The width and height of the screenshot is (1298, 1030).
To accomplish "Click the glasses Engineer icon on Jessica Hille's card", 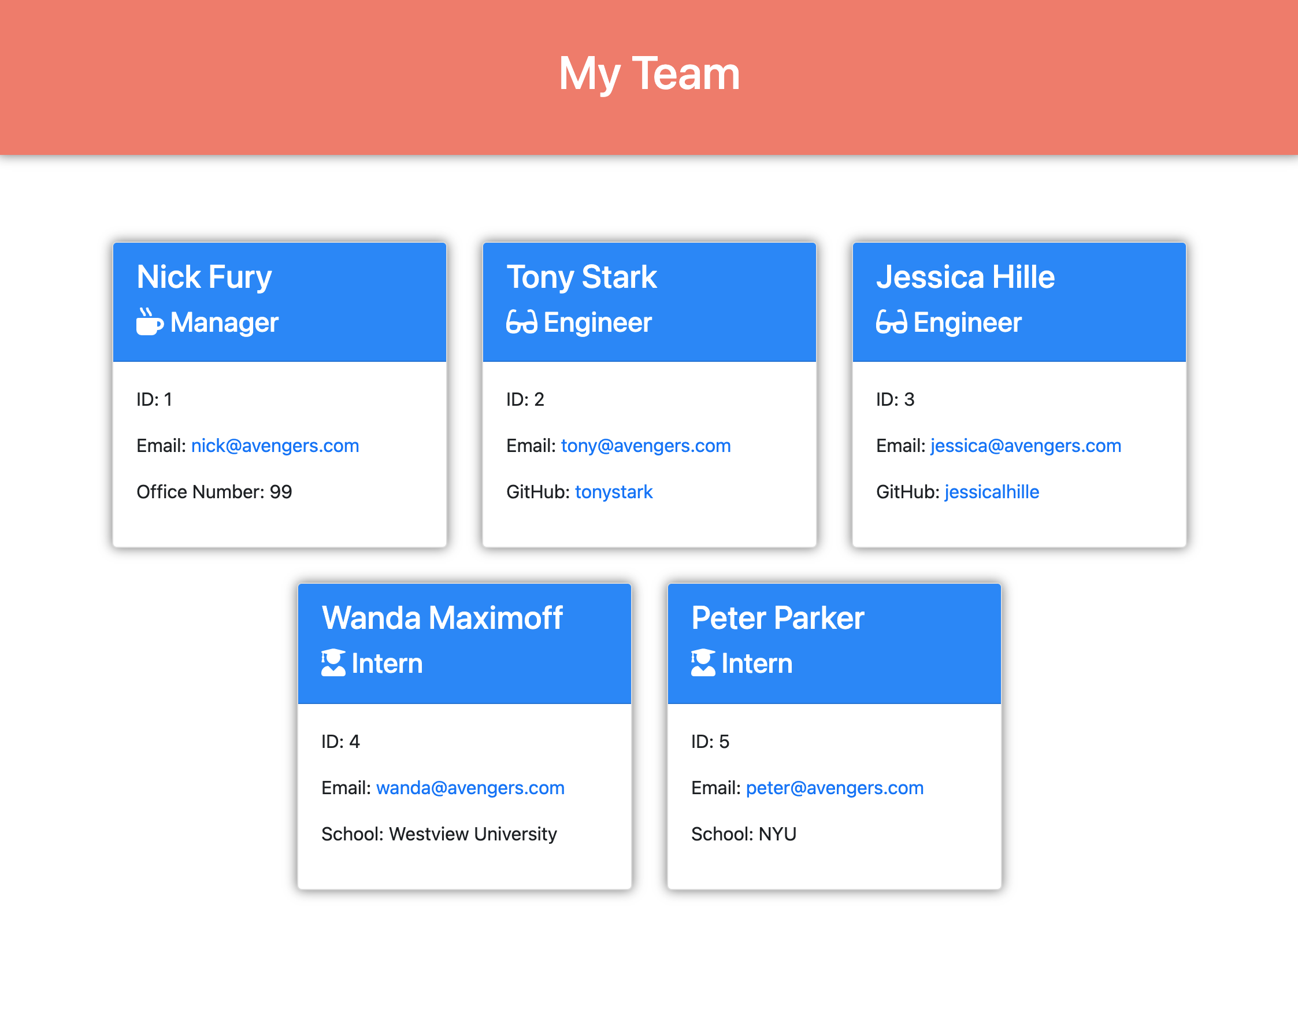I will point(892,322).
